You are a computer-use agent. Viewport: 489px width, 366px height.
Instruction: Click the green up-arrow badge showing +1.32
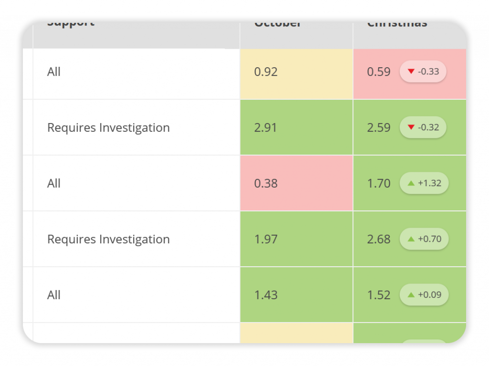pos(424,183)
